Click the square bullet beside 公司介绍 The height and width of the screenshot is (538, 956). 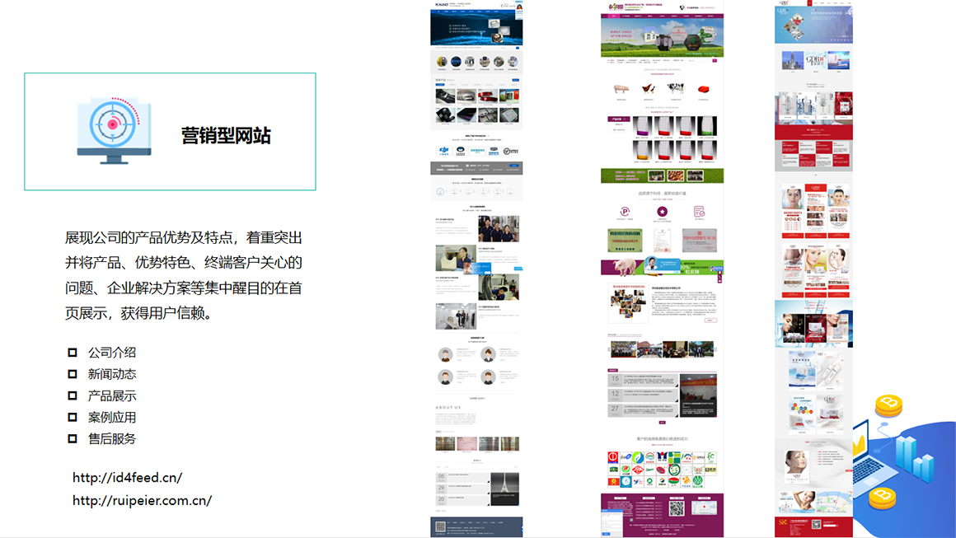(73, 353)
